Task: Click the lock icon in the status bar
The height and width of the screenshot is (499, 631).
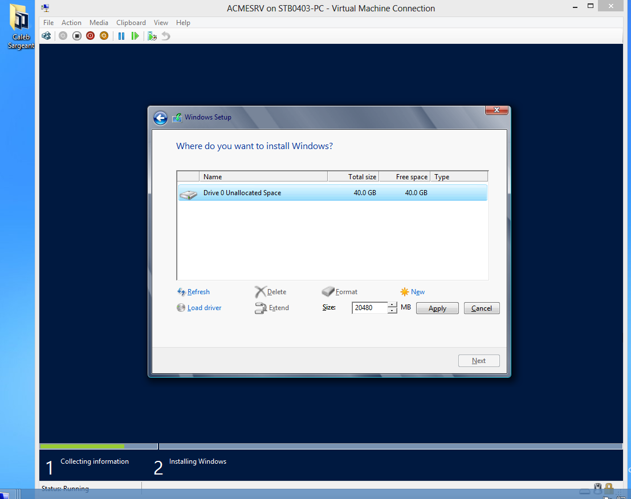Action: click(609, 488)
